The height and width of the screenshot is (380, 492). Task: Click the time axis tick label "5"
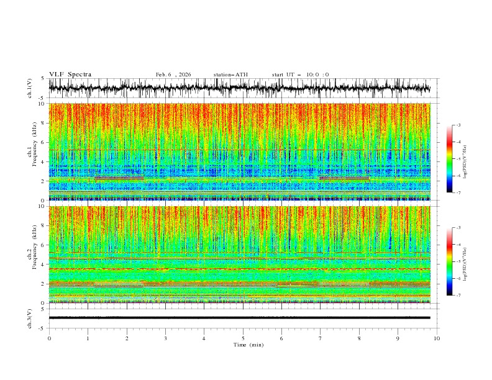coord(243,338)
